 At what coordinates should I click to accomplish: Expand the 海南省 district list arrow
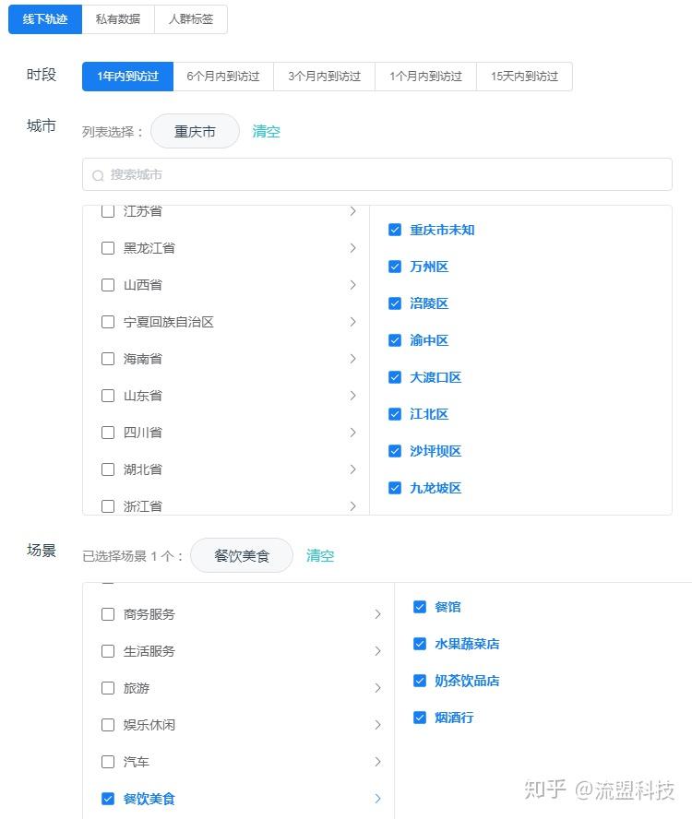[352, 359]
